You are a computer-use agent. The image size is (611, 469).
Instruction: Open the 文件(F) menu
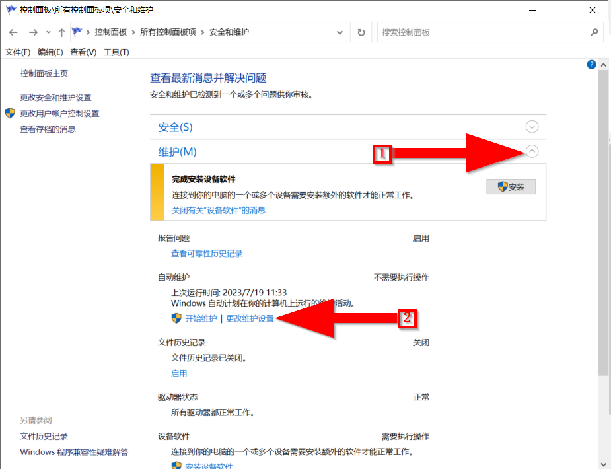(x=18, y=52)
